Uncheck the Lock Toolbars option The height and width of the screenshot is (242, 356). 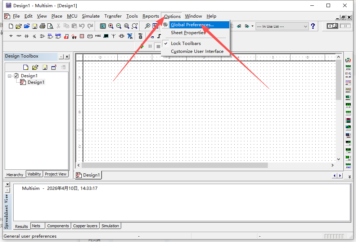pyautogui.click(x=186, y=43)
